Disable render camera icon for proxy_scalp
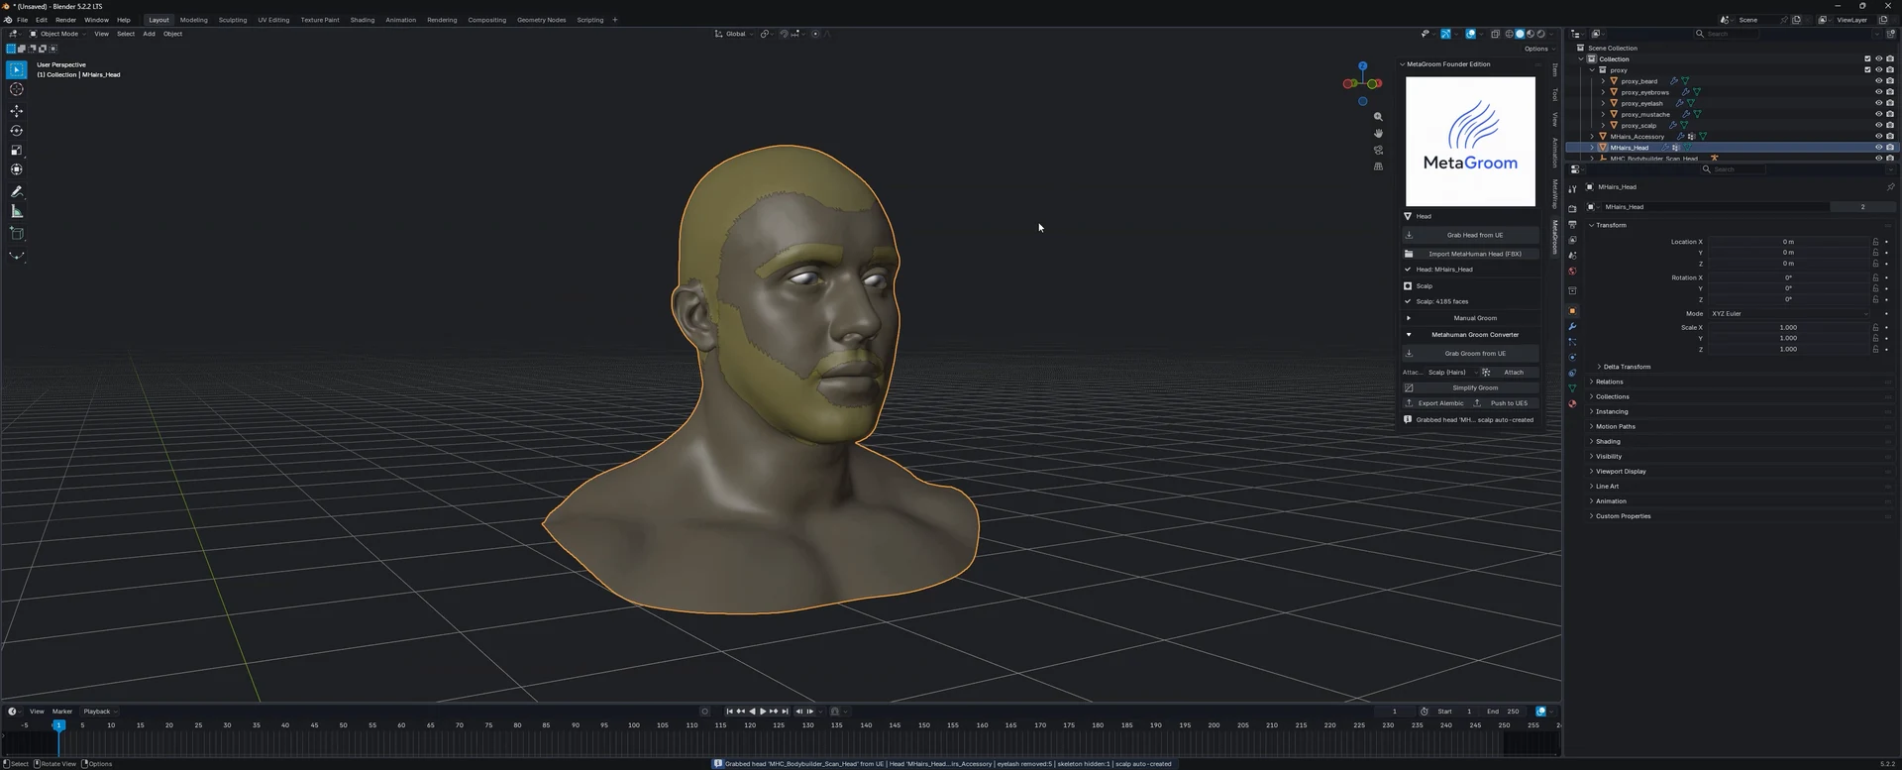Viewport: 1902px width, 770px height. [1889, 126]
